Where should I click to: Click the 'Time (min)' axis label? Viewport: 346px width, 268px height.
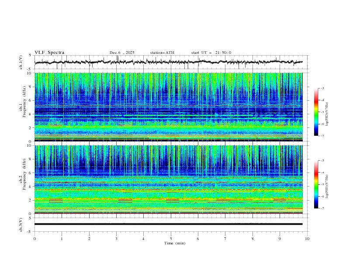pyautogui.click(x=175, y=243)
